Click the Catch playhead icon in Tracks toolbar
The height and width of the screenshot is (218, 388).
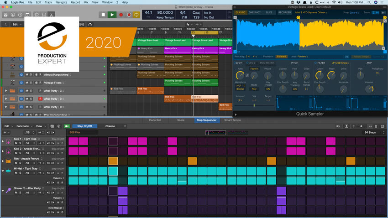coord(90,25)
